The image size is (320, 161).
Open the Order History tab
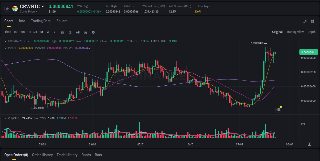[x=42, y=155]
